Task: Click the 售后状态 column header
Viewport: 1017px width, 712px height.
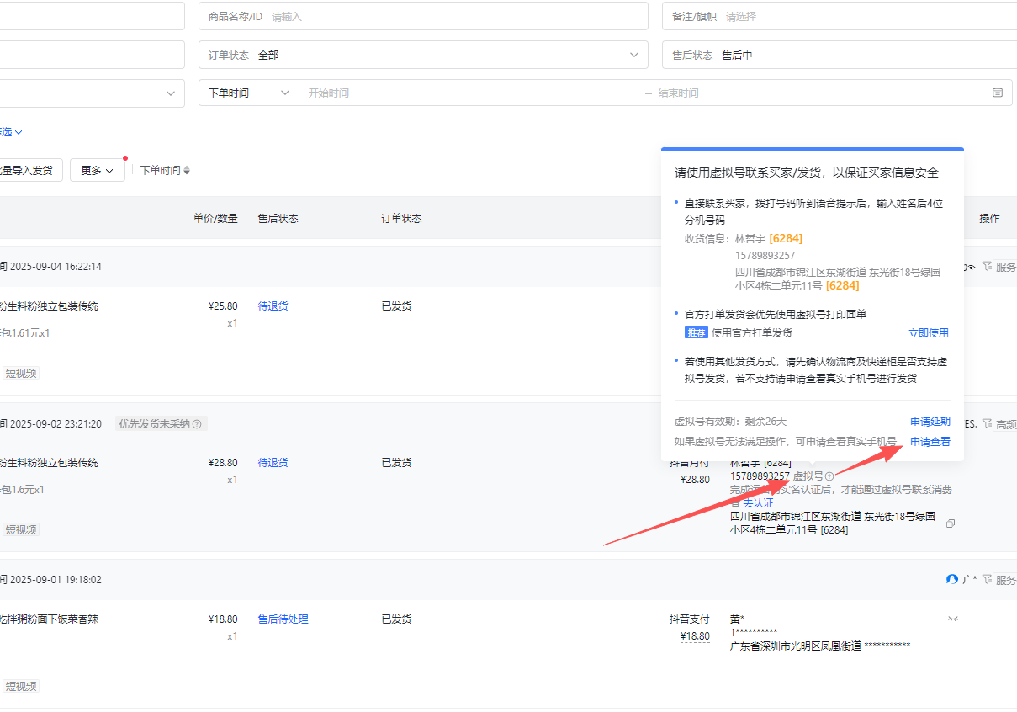Action: (x=278, y=219)
